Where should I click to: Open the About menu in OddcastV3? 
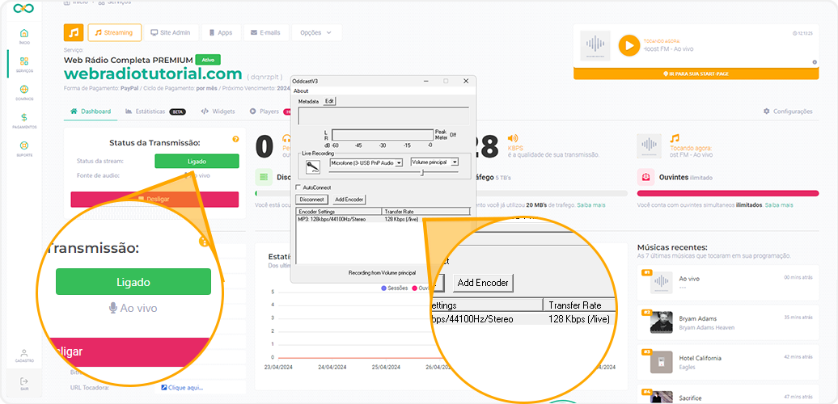[x=301, y=90]
